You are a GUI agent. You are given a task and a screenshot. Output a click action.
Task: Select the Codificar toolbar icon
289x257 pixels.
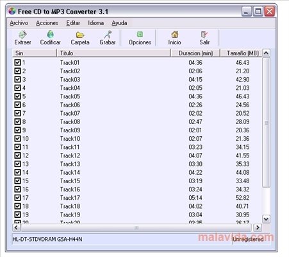[51, 38]
